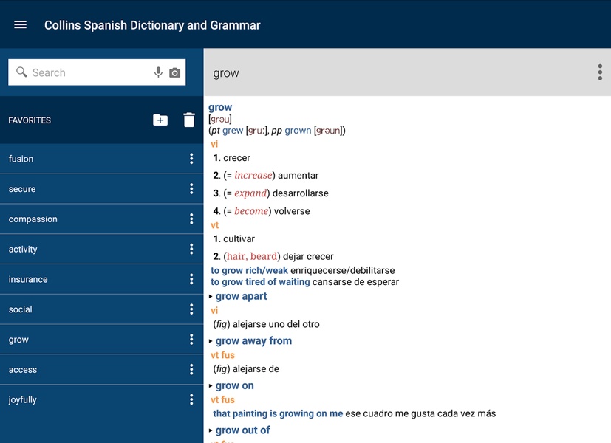Click example 'to grow tired of waiting'
The width and height of the screenshot is (611, 443).
[x=260, y=282]
